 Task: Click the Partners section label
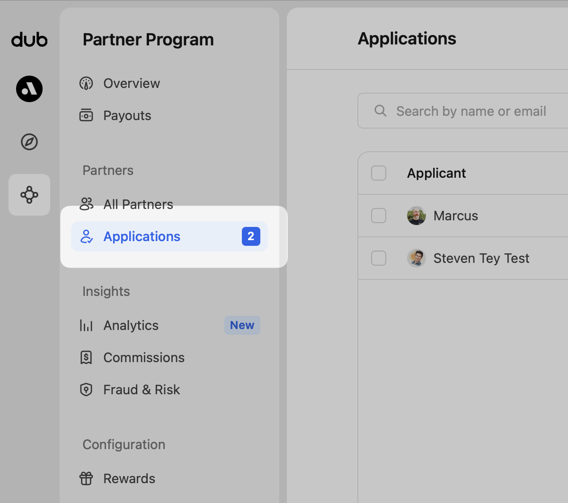pos(108,170)
